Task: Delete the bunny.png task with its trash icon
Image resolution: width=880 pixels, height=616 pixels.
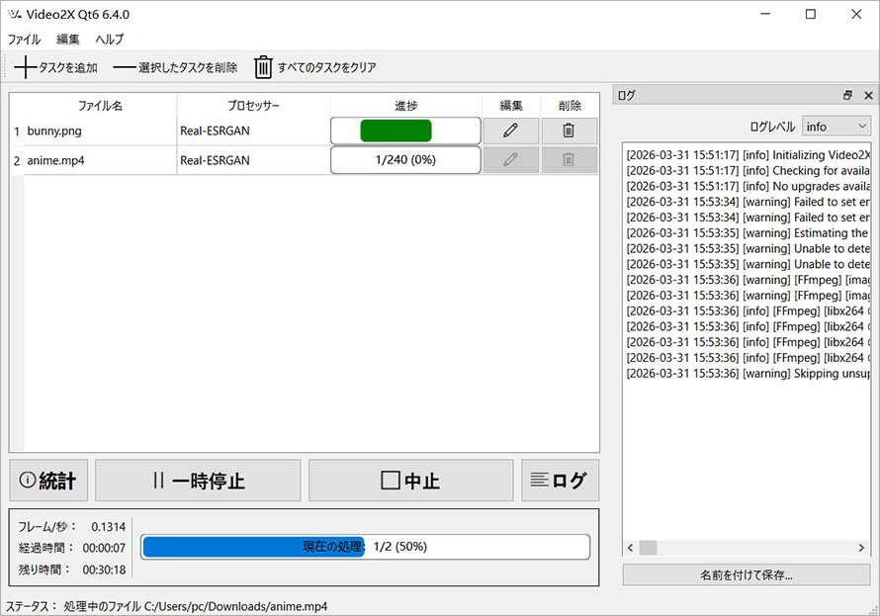Action: click(570, 131)
